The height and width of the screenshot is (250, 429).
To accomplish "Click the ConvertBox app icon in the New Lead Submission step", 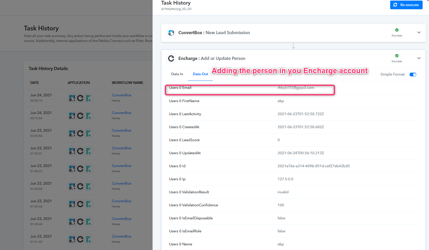I will [171, 33].
